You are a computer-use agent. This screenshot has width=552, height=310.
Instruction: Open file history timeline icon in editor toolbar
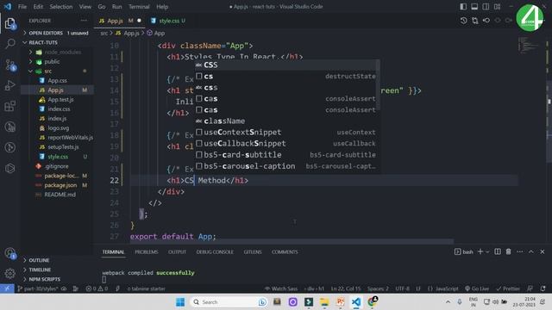coord(464,21)
